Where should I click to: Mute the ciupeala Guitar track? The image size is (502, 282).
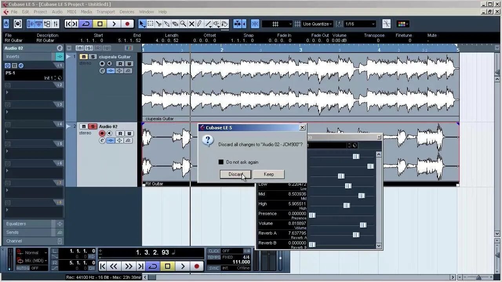pyautogui.click(x=84, y=57)
